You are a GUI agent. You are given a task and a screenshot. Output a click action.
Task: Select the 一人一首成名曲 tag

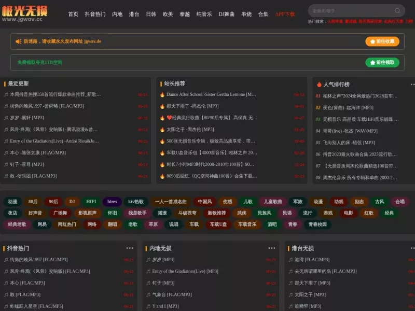[171, 202]
